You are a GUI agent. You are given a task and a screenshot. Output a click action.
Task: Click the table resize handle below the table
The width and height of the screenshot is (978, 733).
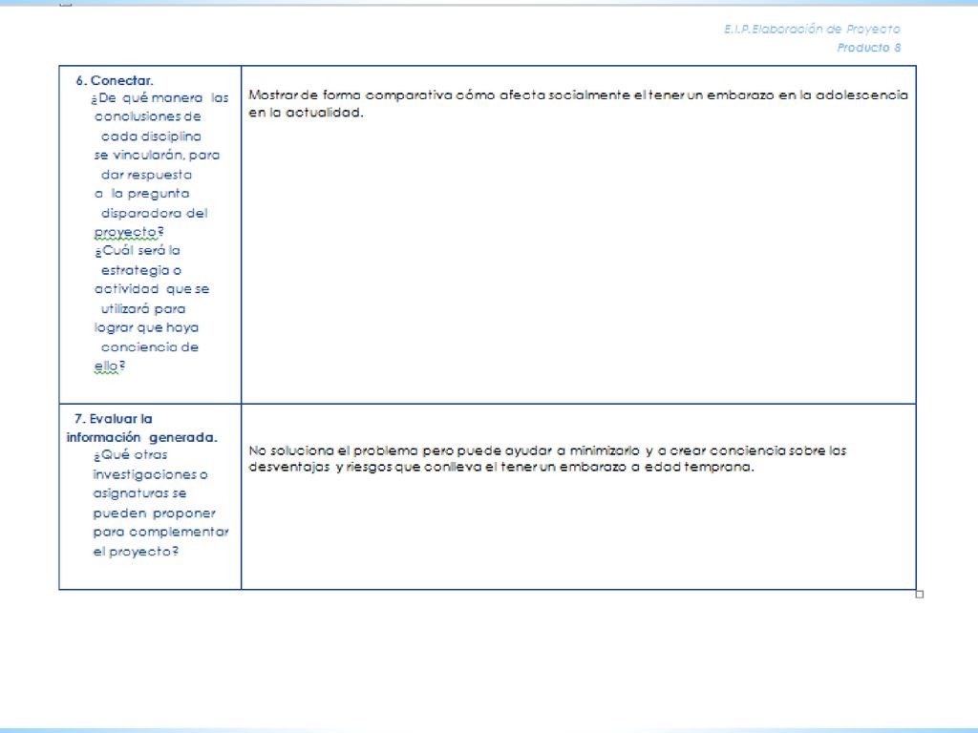point(920,595)
